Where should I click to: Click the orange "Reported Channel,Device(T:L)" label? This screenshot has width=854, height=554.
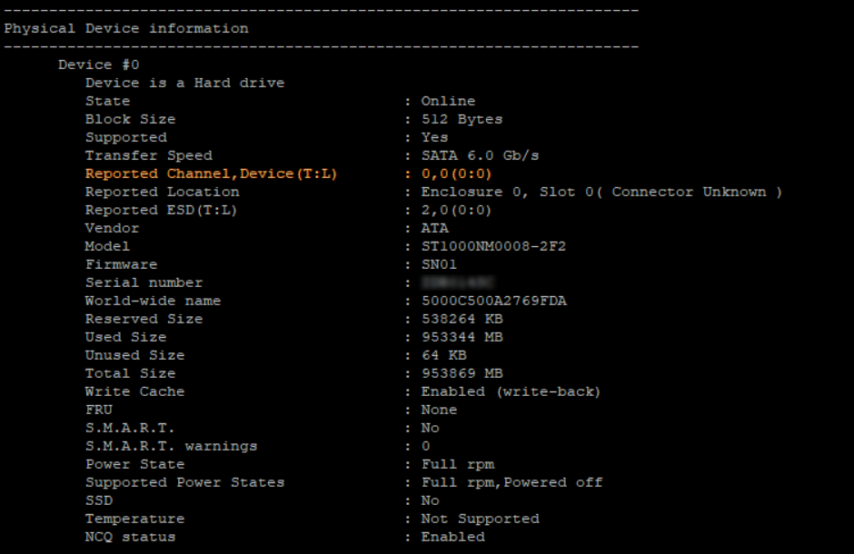[211, 173]
